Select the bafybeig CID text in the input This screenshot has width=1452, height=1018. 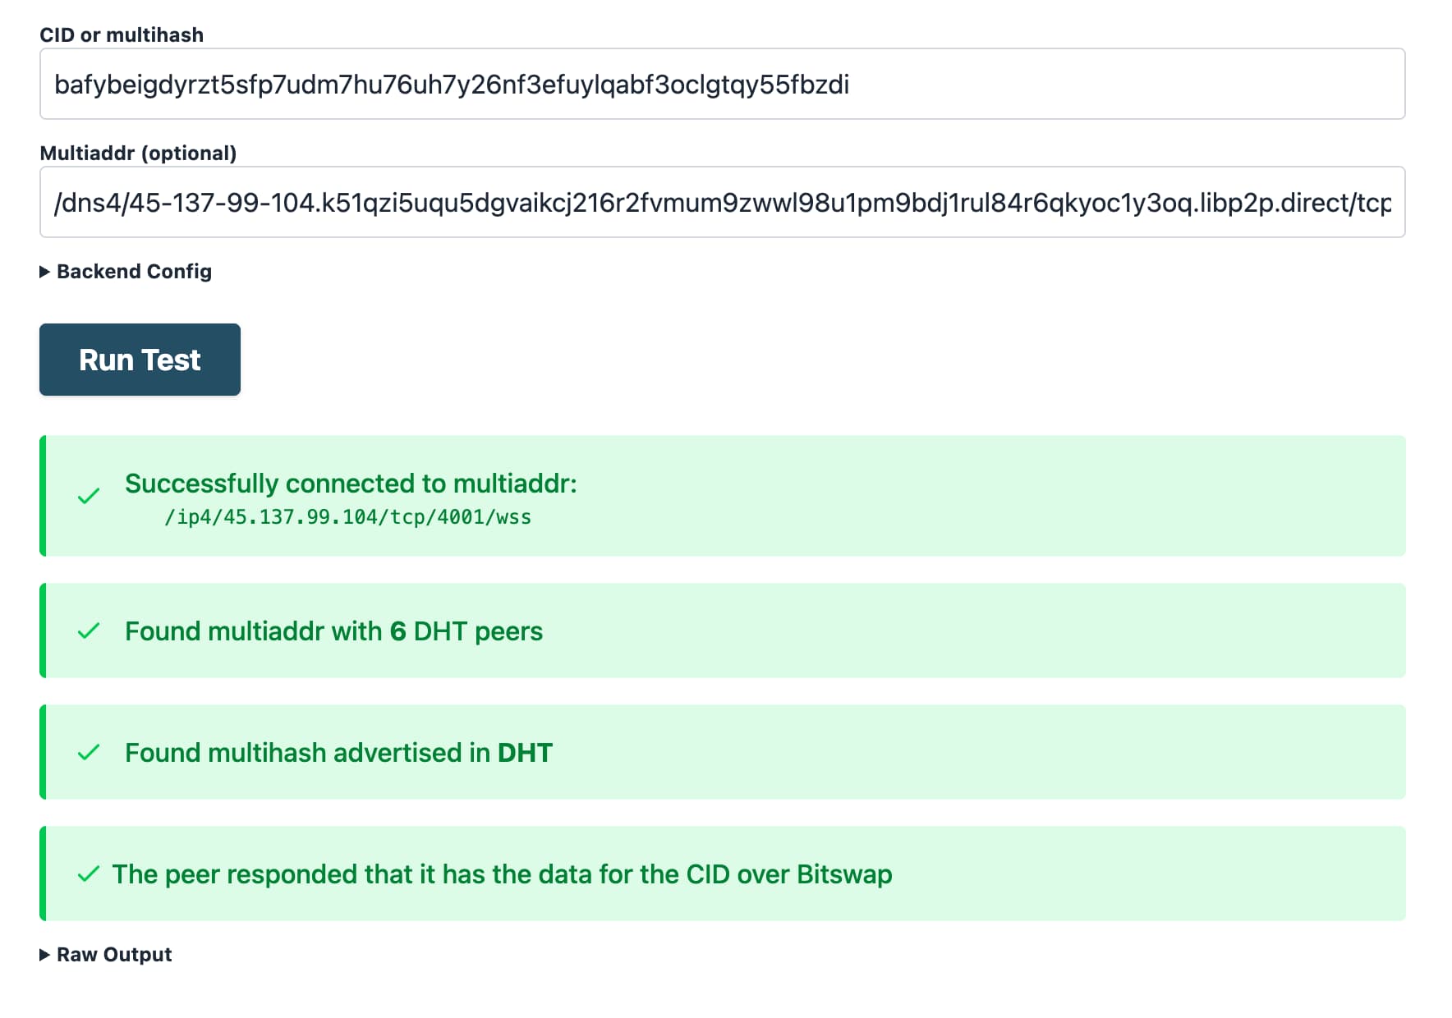click(x=454, y=84)
